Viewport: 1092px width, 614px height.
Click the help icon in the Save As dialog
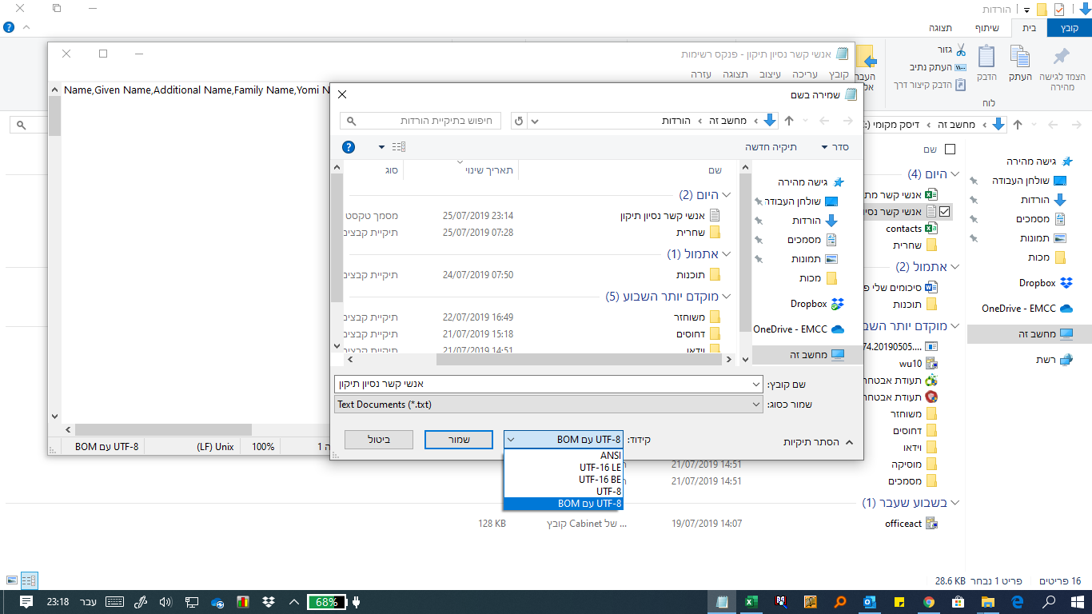tap(349, 147)
